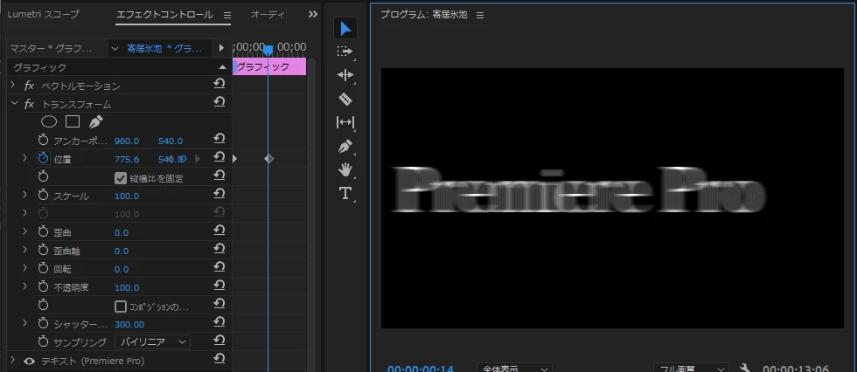Image resolution: width=857 pixels, height=372 pixels.
Task: Uncheck 縦横比を固定 checkbox
Action: coord(121,178)
